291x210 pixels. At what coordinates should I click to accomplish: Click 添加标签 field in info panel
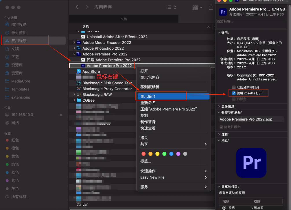coord(251,23)
